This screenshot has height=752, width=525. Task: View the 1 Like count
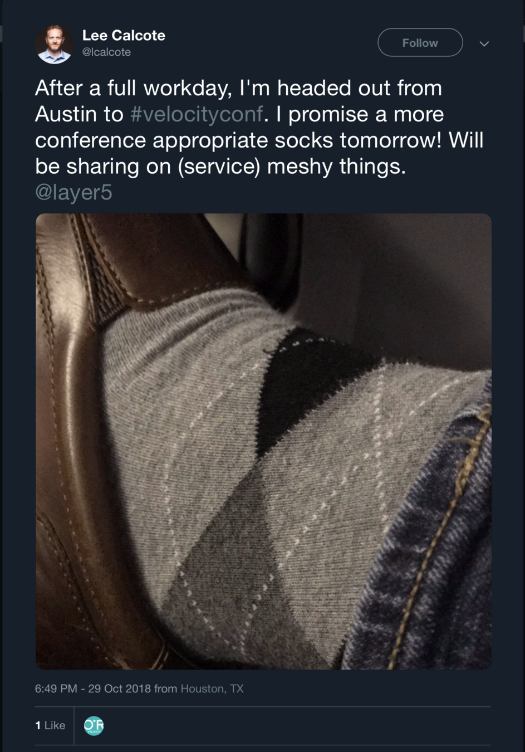[x=50, y=725]
